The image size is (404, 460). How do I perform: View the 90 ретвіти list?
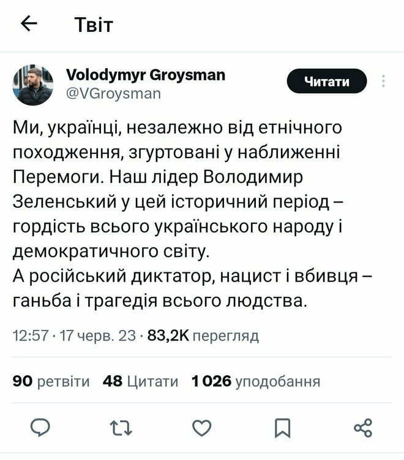pyautogui.click(x=51, y=381)
